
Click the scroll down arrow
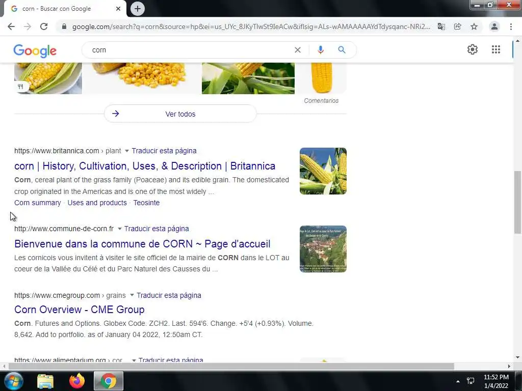click(517, 357)
